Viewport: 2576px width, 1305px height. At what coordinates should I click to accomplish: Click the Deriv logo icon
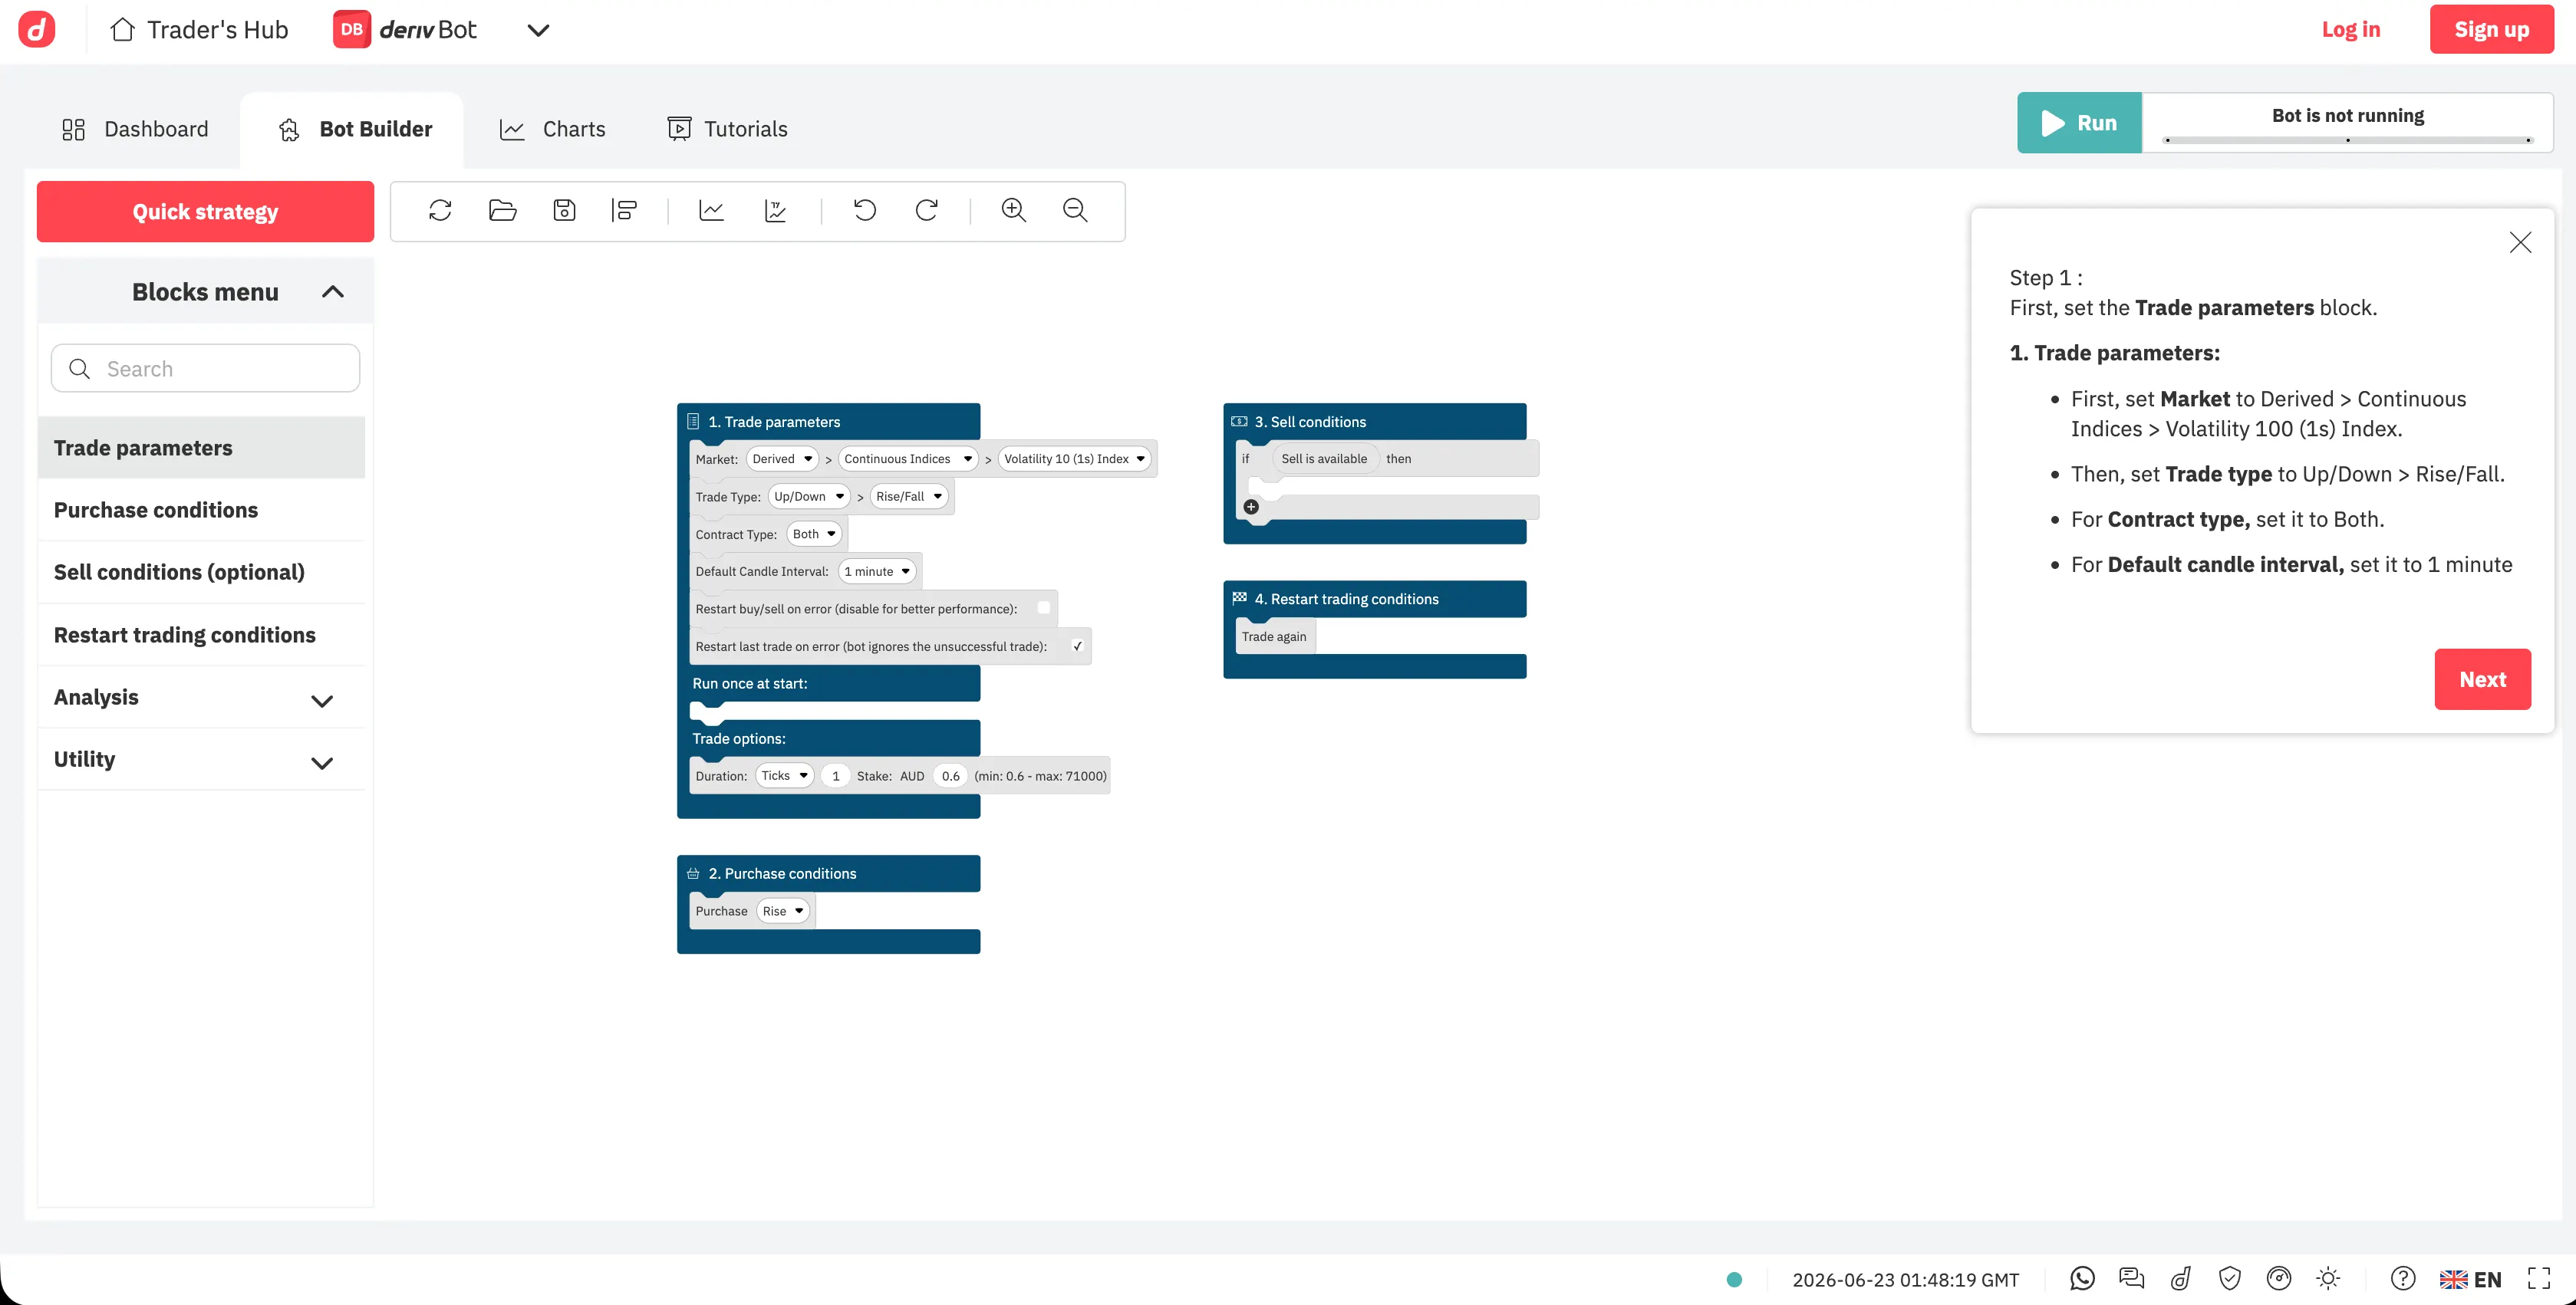(37, 29)
